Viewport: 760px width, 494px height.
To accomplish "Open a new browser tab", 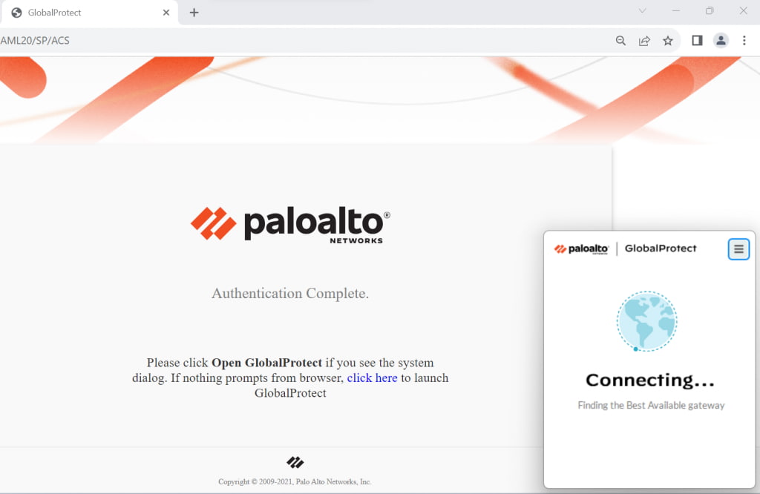I will coord(194,13).
